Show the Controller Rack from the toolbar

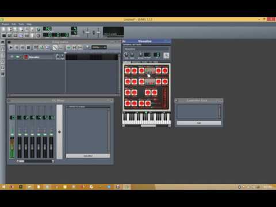pyautogui.click(x=38, y=36)
